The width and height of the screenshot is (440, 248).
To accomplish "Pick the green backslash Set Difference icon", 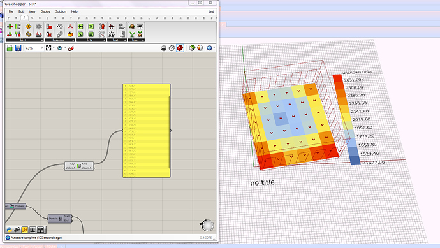I will point(80,34).
